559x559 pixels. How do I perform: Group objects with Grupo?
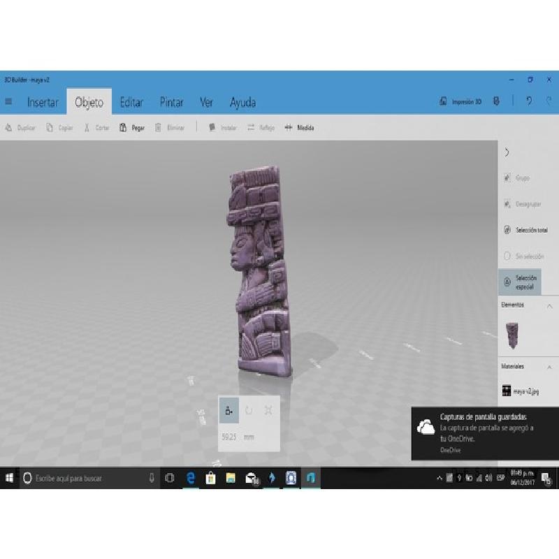(x=517, y=177)
